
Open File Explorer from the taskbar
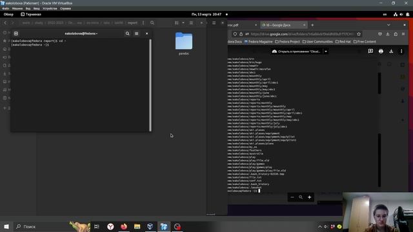point(137,226)
